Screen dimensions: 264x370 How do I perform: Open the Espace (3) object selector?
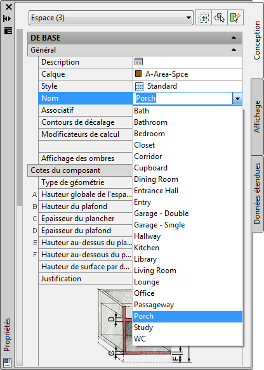(x=110, y=18)
